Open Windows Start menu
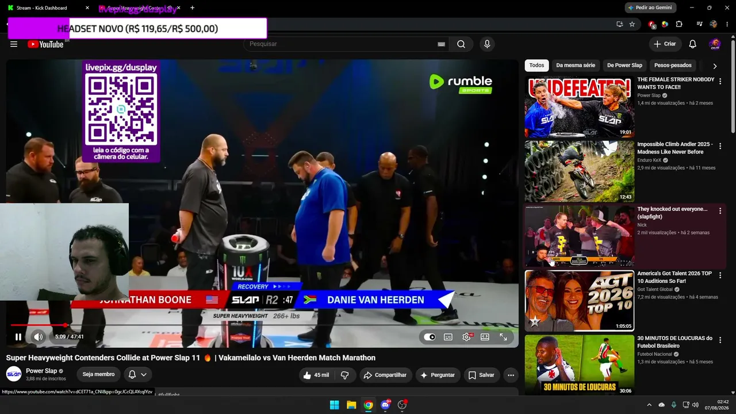736x414 pixels. coord(334,405)
